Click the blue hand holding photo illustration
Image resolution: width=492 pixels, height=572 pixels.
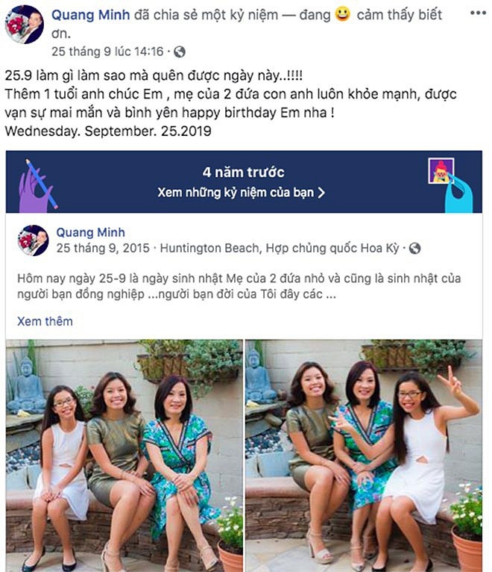pos(451,185)
